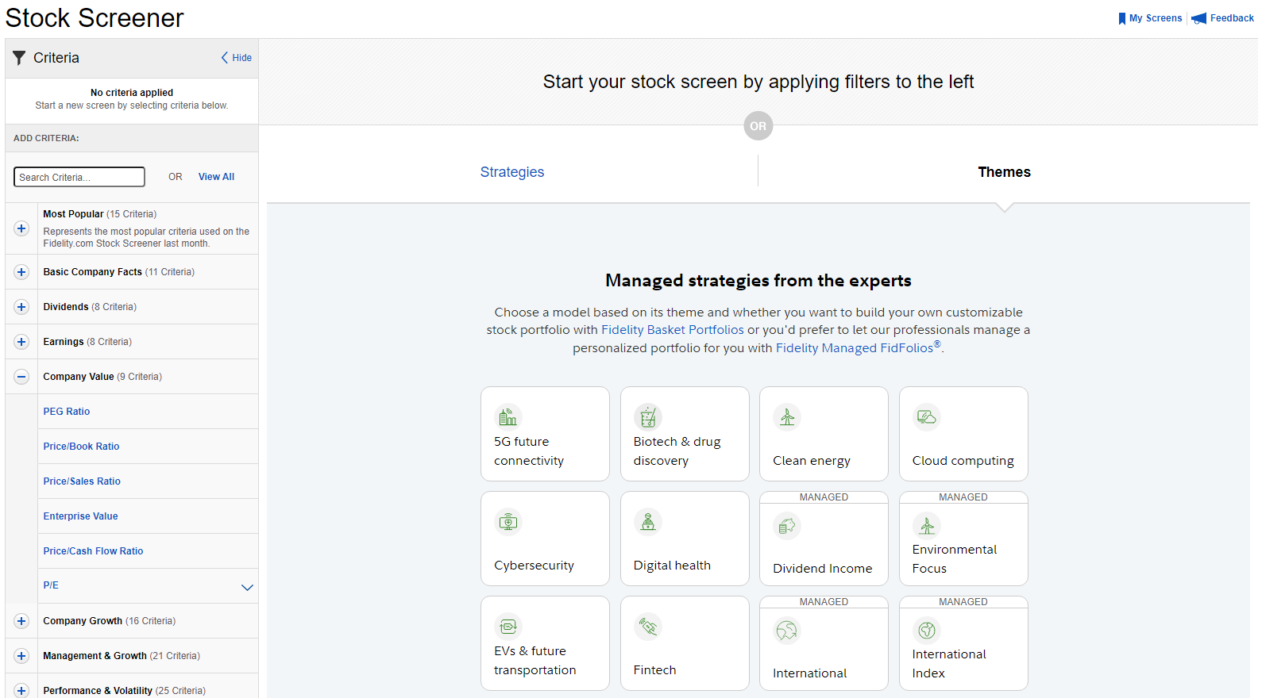
Task: Click the View All criteria link
Action: coord(216,177)
